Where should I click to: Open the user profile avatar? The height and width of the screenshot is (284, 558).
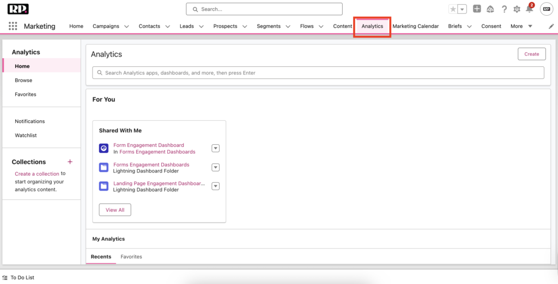pos(546,9)
